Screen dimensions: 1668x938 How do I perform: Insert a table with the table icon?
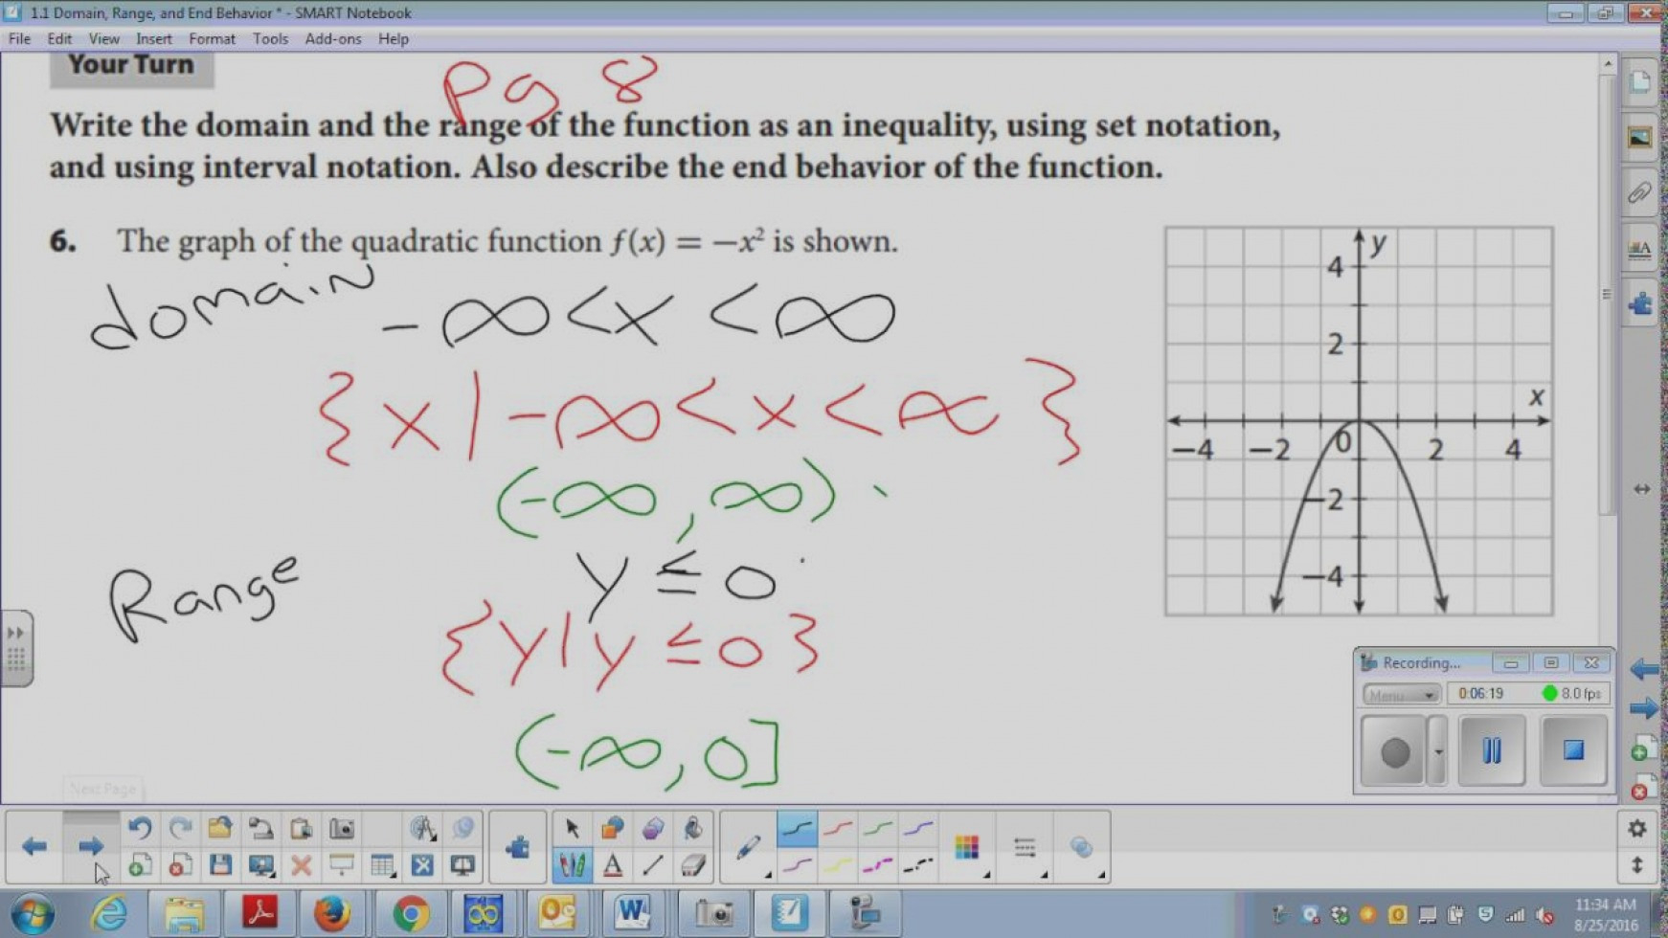(x=382, y=865)
